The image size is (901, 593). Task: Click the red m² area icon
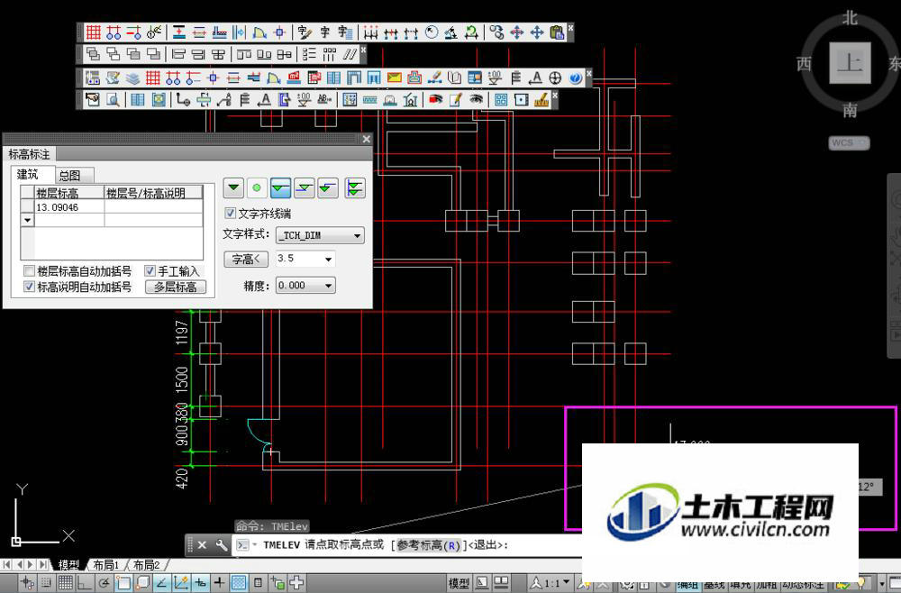click(294, 77)
